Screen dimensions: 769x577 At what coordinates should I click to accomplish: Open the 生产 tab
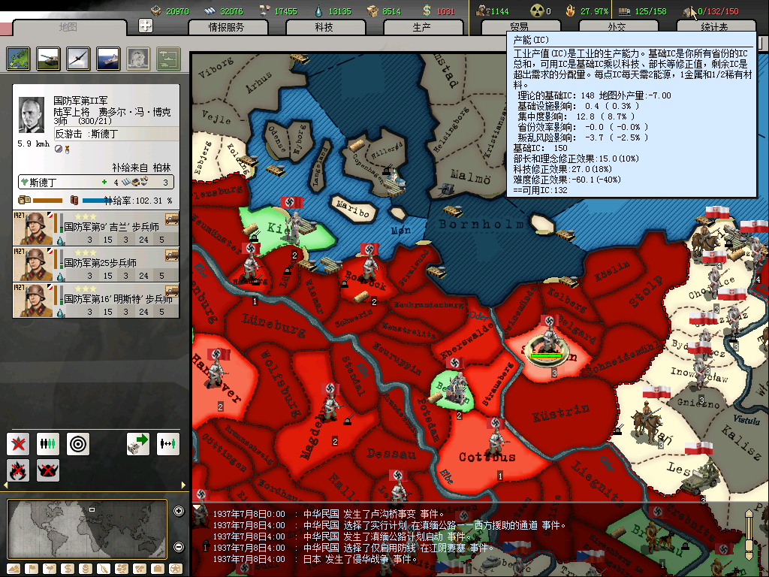422,28
